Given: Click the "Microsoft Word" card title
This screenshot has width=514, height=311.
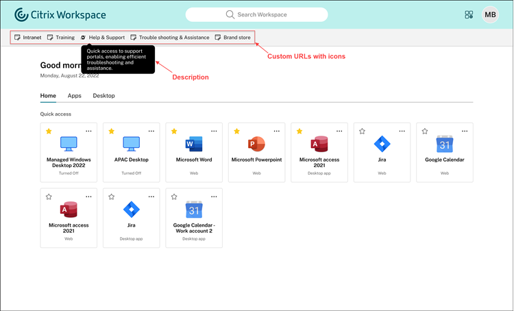Looking at the screenshot, I should pyautogui.click(x=194, y=160).
